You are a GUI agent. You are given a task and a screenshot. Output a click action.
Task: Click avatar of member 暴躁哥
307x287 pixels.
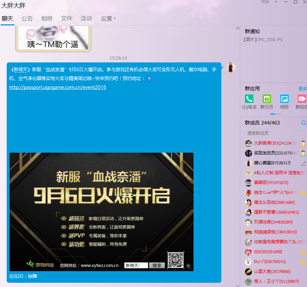[248, 183]
